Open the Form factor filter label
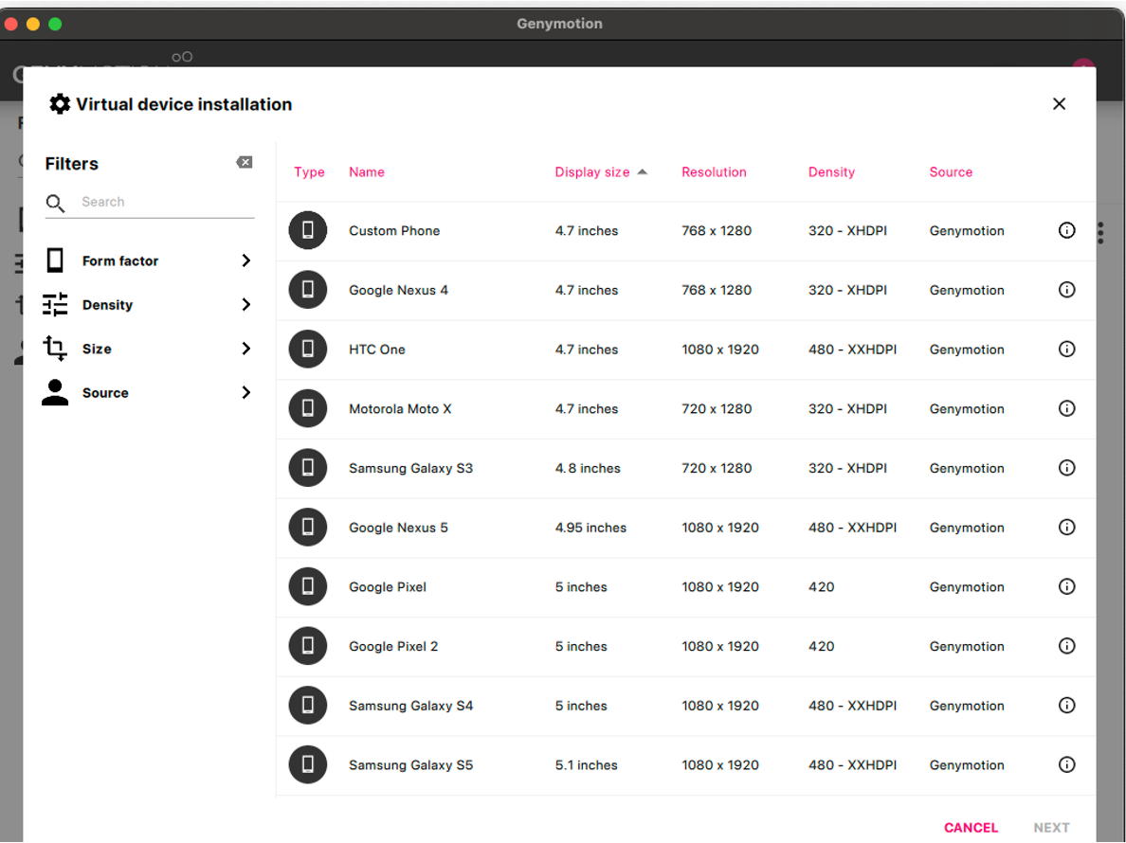The width and height of the screenshot is (1126, 843). 120,261
